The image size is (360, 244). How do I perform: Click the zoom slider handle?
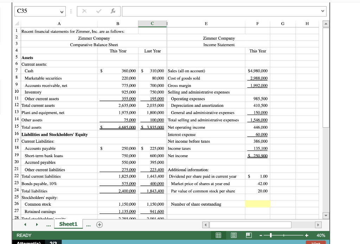click(271, 235)
